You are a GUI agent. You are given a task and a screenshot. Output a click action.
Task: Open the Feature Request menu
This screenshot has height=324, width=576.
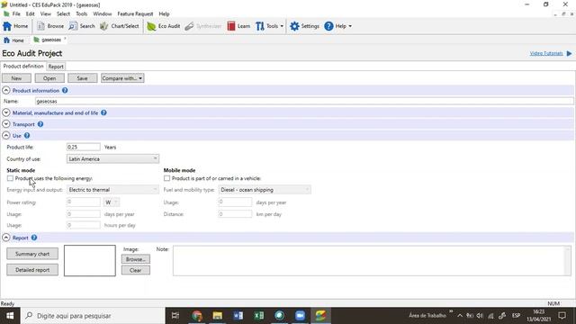point(135,13)
